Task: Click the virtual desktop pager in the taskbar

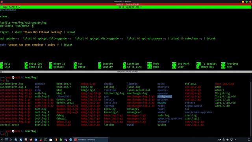Action: 6,139
